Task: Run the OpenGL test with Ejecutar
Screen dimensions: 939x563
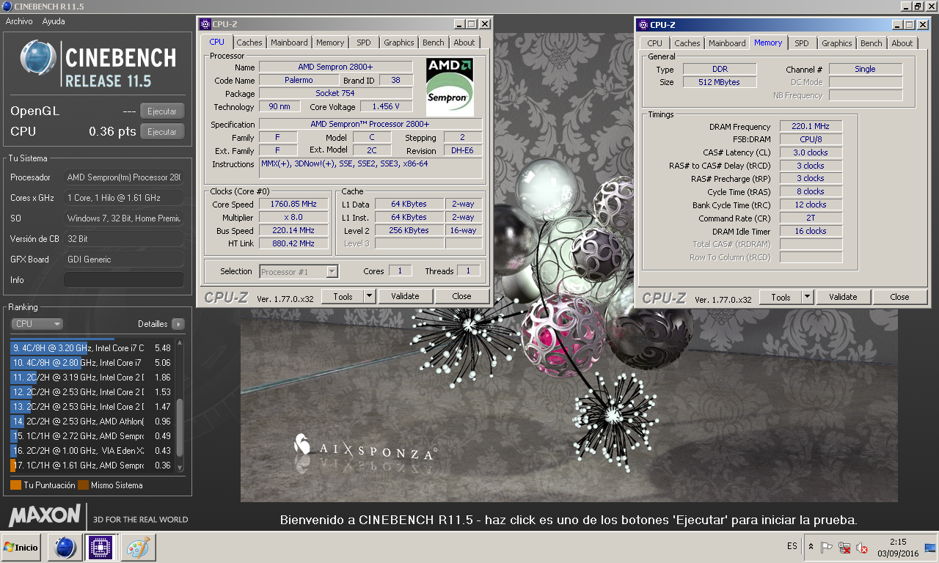Action: [x=162, y=111]
